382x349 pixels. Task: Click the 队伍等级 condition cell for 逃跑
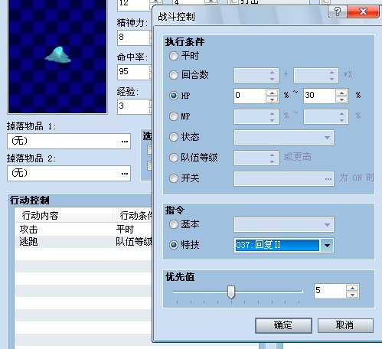pos(134,242)
